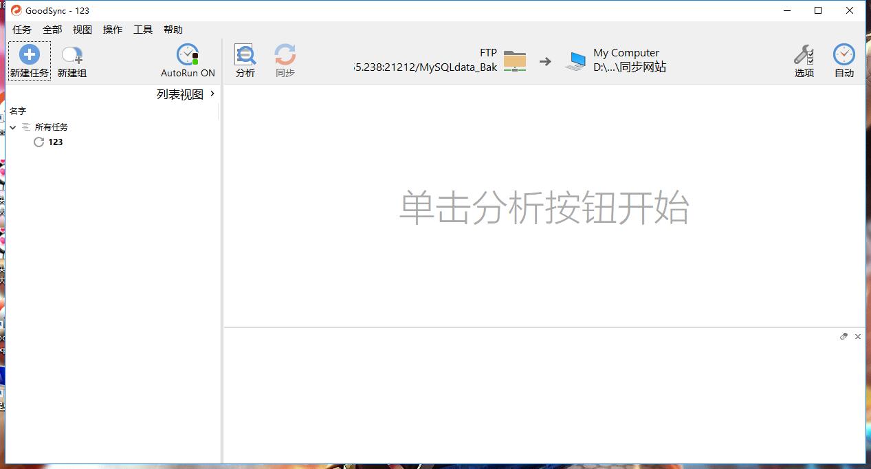Open the 帮助 menu
This screenshot has width=871, height=469.
pos(173,30)
